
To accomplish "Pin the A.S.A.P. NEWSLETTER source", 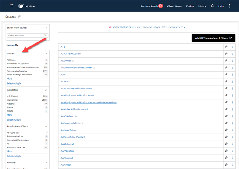I will [x=226, y=54].
